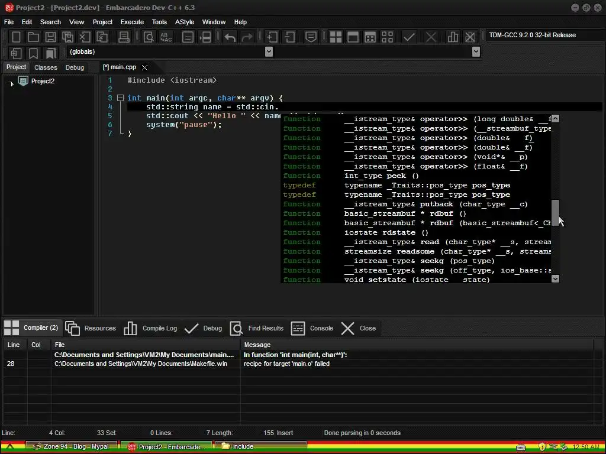Open the View menu
606x454 pixels.
[76, 22]
